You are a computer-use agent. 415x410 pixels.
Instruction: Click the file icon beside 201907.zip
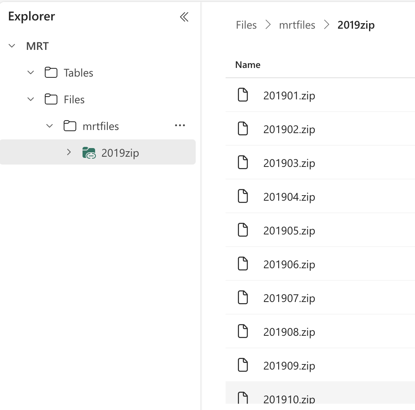pyautogui.click(x=243, y=297)
